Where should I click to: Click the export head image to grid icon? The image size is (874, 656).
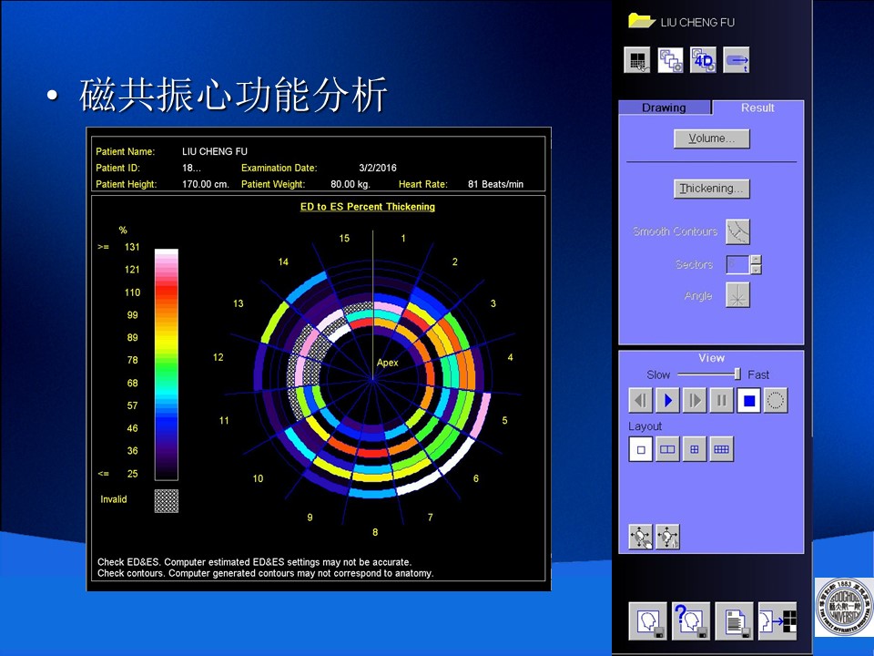pyautogui.click(x=778, y=620)
